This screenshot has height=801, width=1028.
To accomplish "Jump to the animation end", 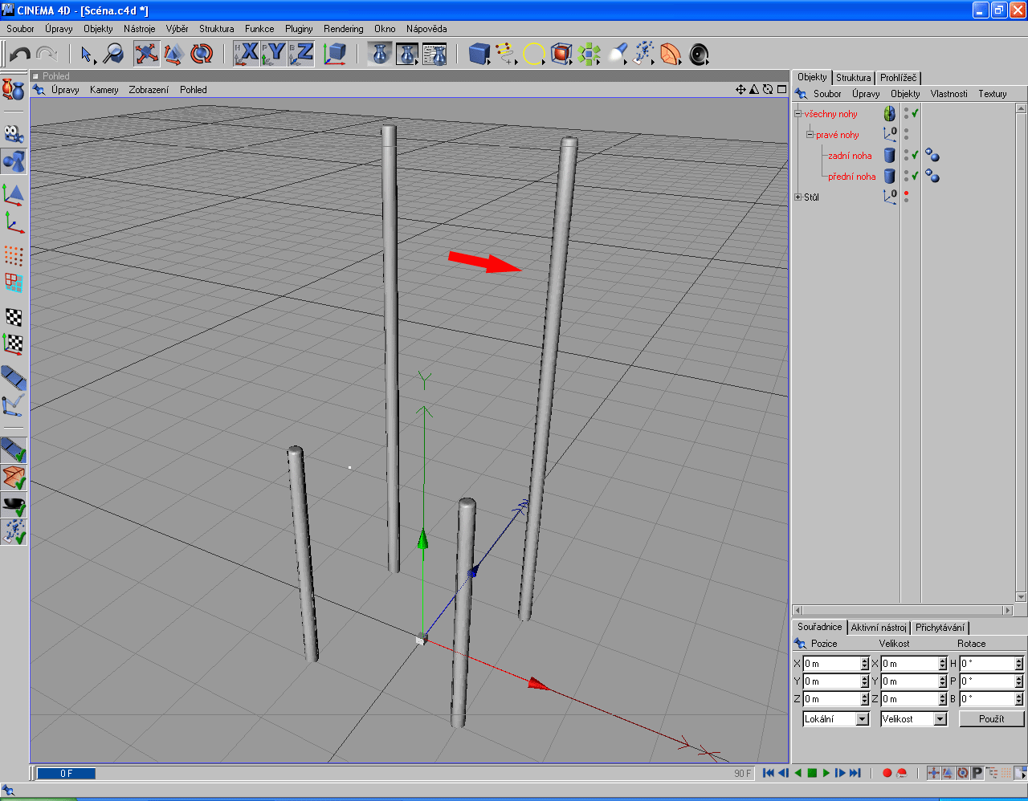I will pos(855,773).
